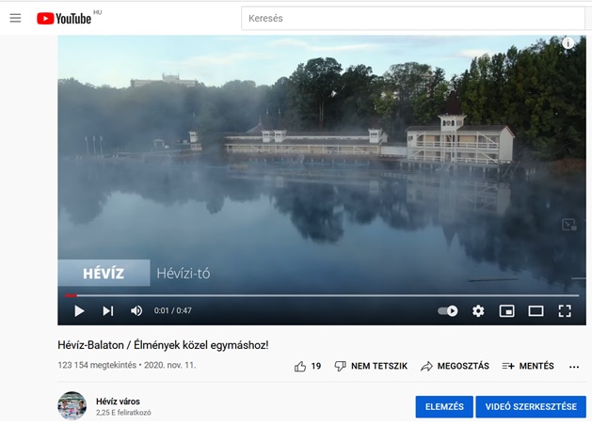Open player settings gear

[478, 311]
